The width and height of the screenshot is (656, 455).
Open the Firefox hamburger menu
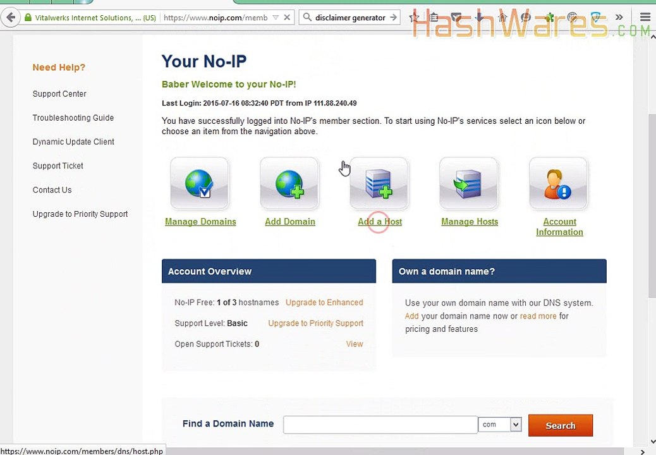point(645,18)
